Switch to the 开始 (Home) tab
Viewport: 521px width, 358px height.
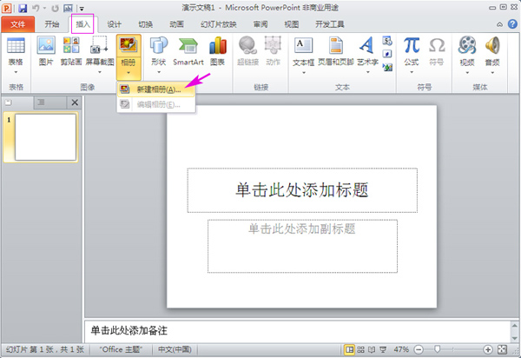tap(52, 24)
